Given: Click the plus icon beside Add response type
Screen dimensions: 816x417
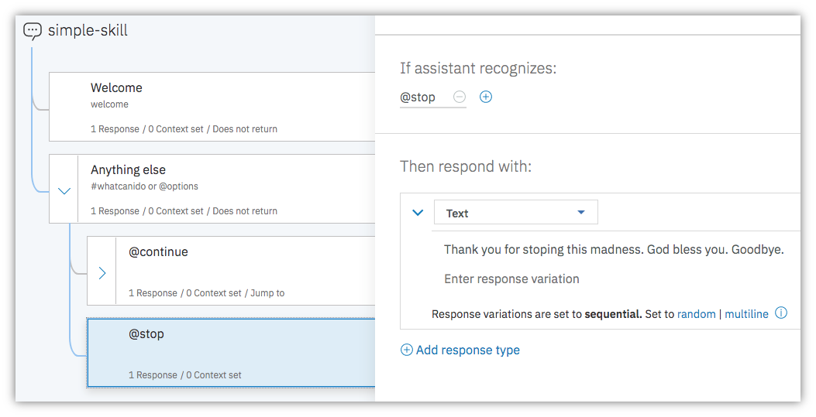Looking at the screenshot, I should point(406,350).
